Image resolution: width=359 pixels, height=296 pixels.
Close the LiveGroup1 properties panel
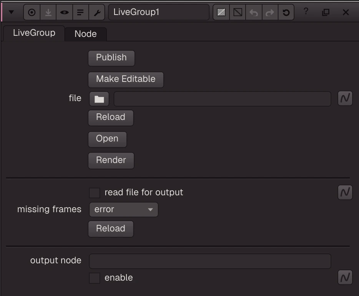(x=346, y=12)
